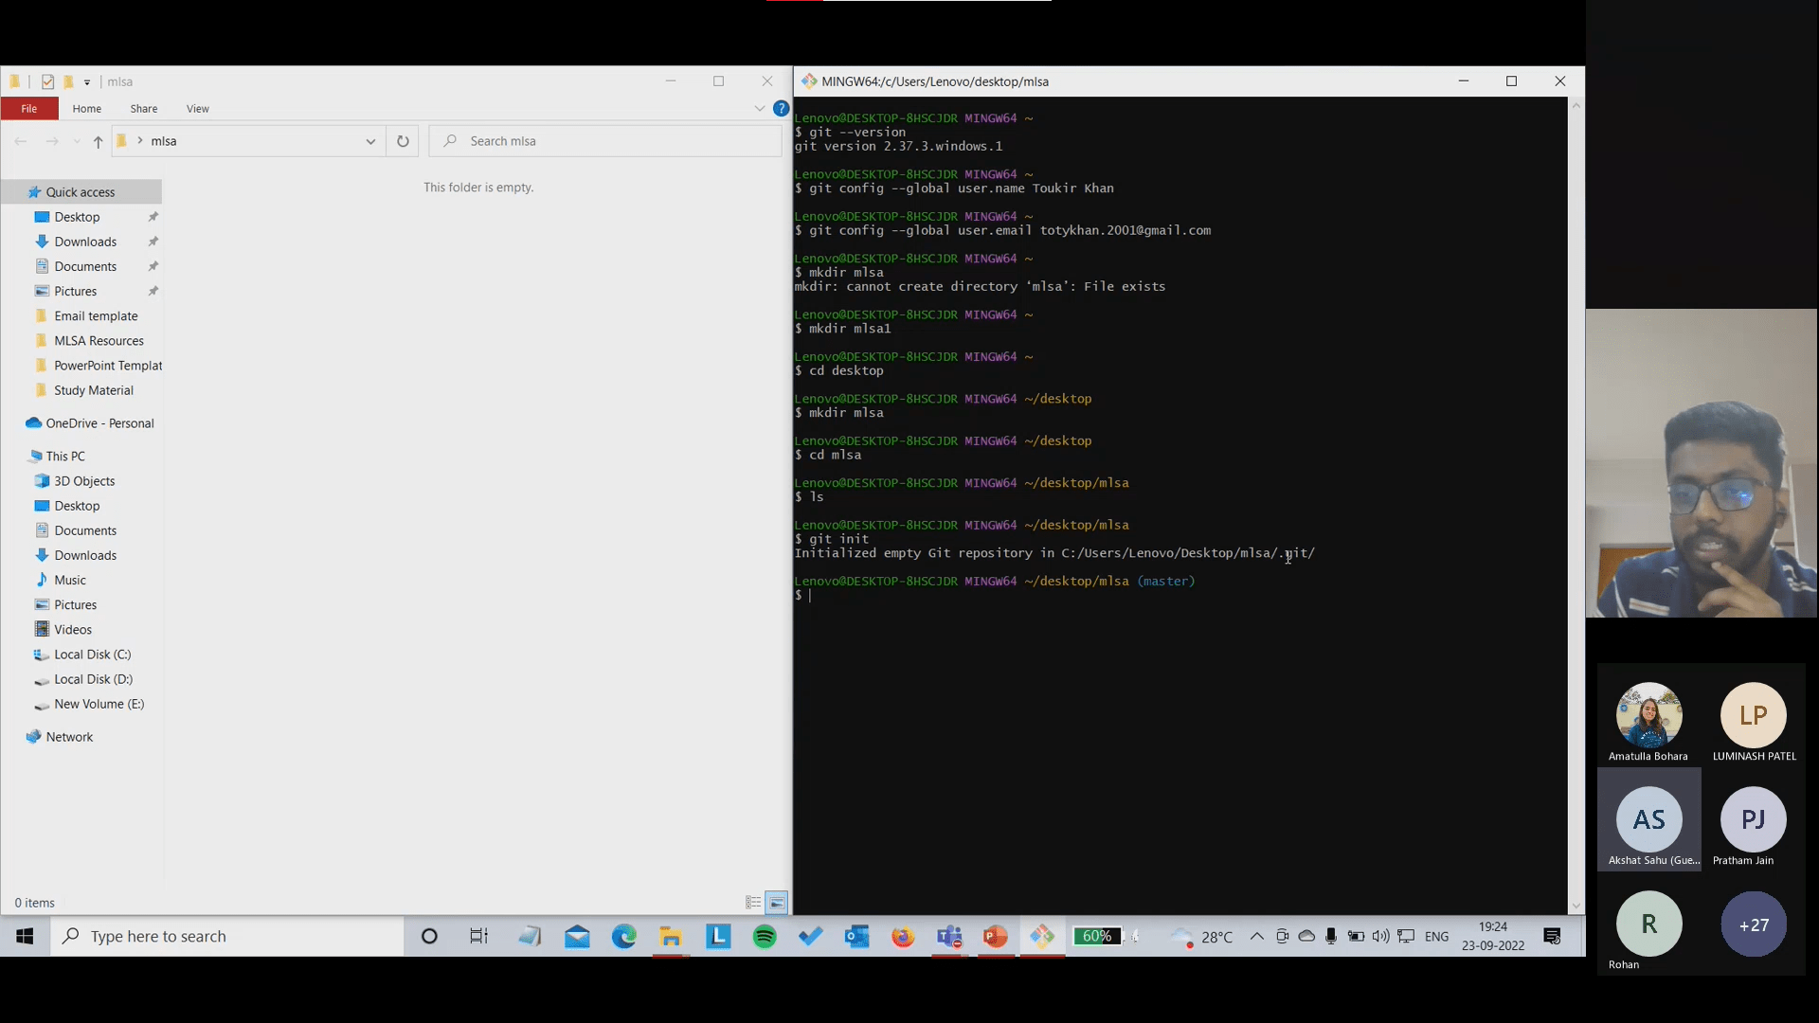Open Local Disk (C:)

(x=92, y=654)
